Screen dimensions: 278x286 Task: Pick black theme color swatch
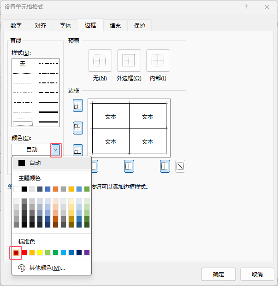(x=24, y=189)
